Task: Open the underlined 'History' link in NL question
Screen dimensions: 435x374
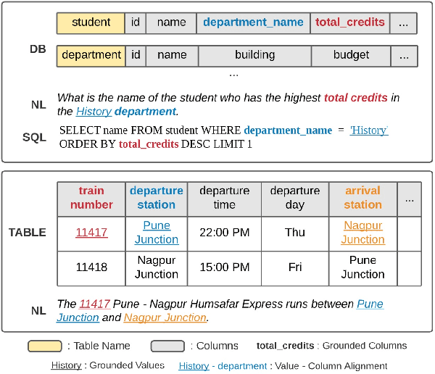Action: [94, 112]
